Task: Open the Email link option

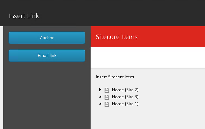Action: (x=47, y=56)
